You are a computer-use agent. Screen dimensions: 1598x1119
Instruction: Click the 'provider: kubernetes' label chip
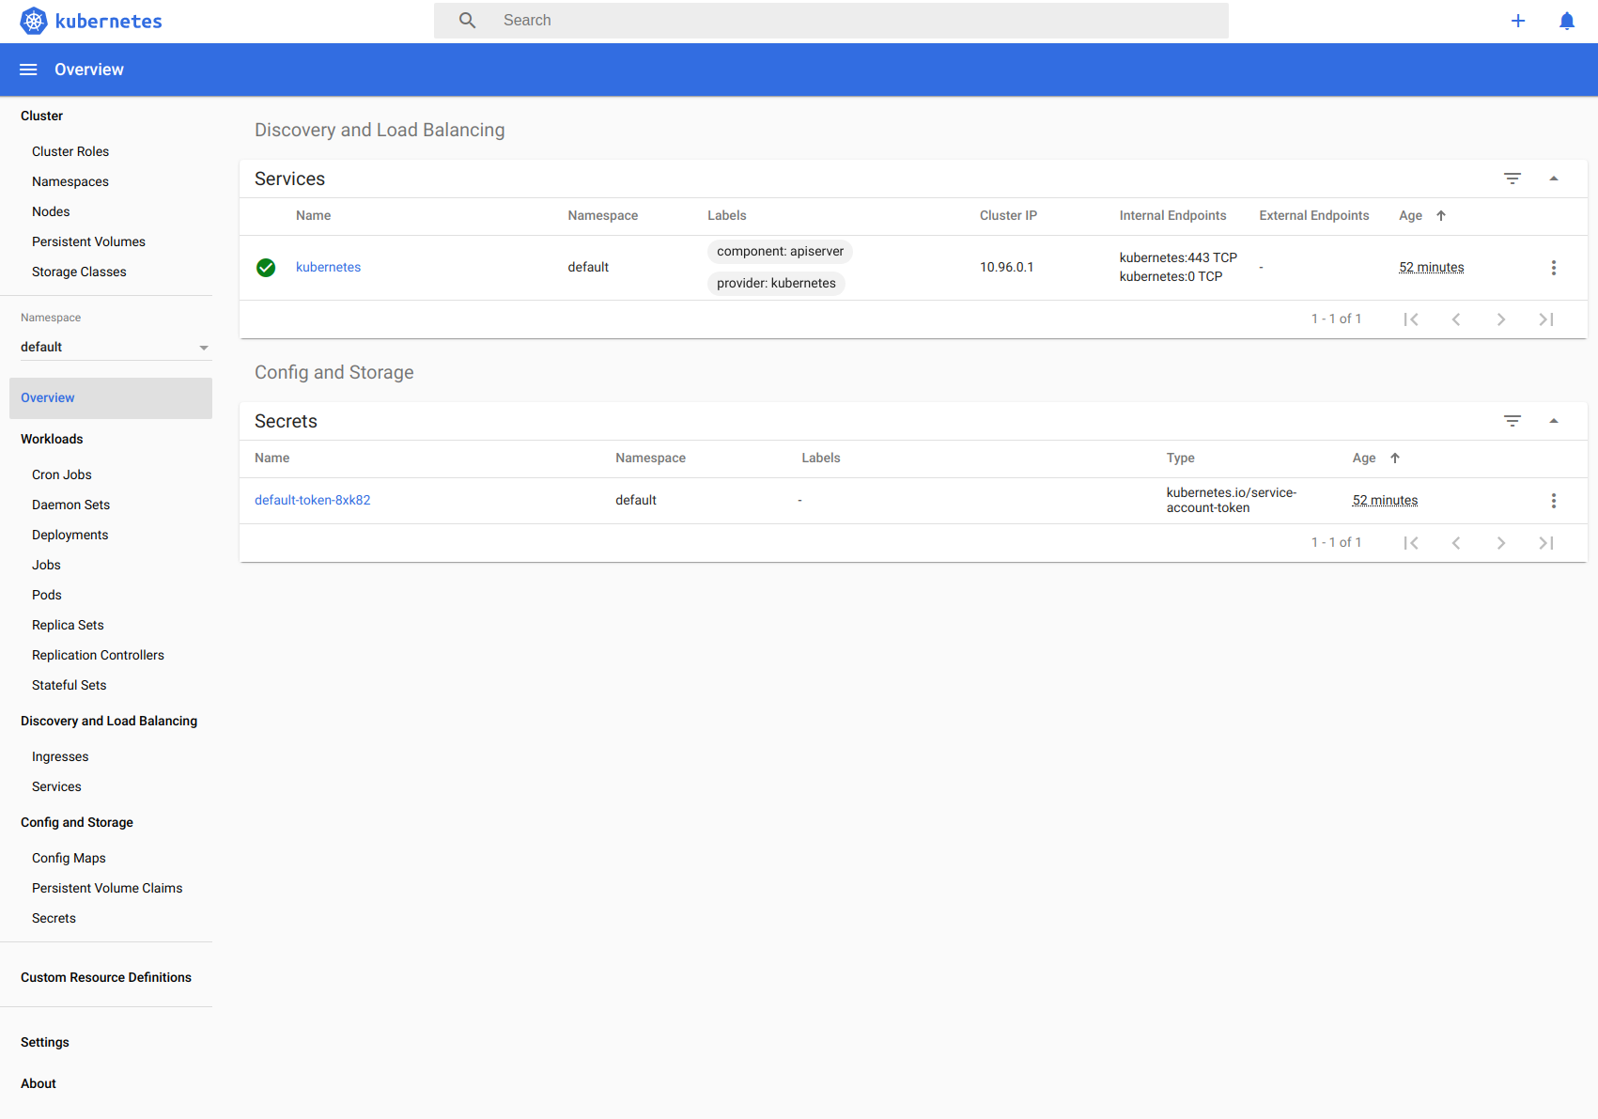click(x=776, y=284)
